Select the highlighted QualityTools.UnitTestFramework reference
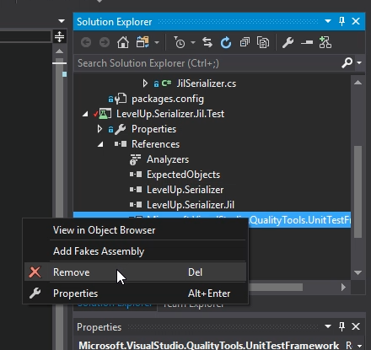Viewport: 371px width, 350px height. pyautogui.click(x=299, y=220)
